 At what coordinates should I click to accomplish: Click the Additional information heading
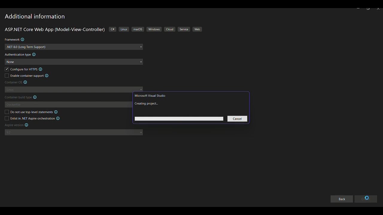(x=35, y=16)
